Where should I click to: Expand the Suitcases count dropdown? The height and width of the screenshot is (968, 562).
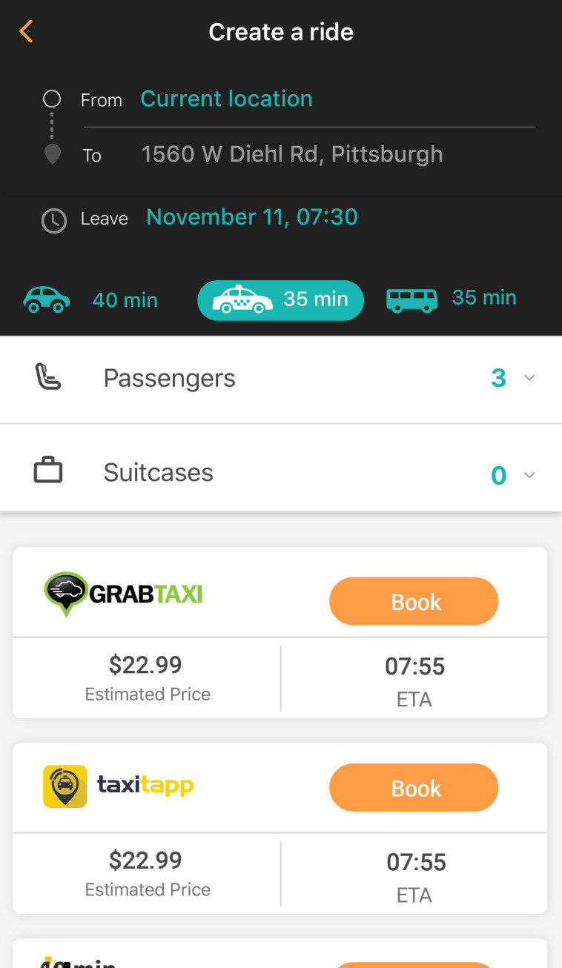(x=512, y=474)
